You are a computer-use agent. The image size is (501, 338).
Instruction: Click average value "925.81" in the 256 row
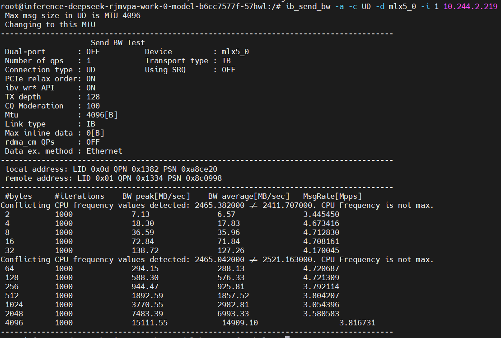pos(231,286)
